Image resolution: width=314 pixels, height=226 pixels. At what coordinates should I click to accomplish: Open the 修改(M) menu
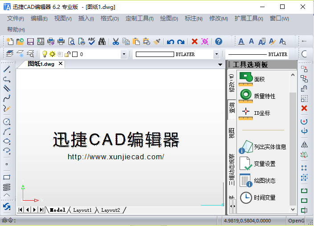tap(219, 19)
